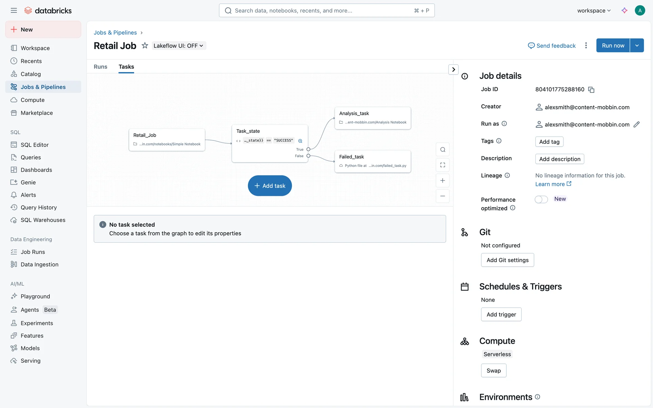The image size is (653, 408).
Task: Copy the Job ID to clipboard
Action: [591, 90]
